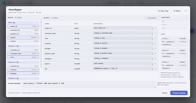196x103 pixels.
Task: Edit lookup_1 main key customer_id field
Action: pyautogui.click(x=172, y=42)
